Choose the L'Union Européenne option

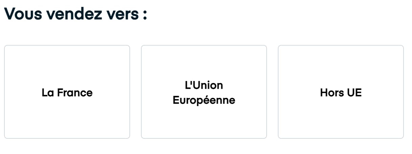coord(204,92)
